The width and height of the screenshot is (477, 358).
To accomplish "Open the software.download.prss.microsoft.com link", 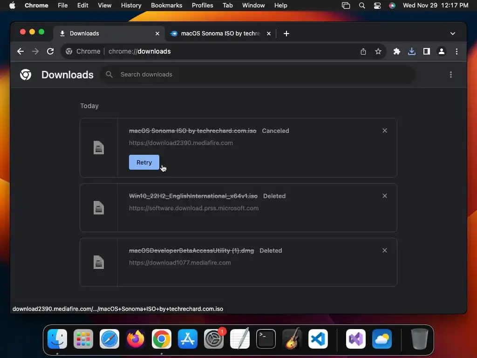I will click(194, 208).
